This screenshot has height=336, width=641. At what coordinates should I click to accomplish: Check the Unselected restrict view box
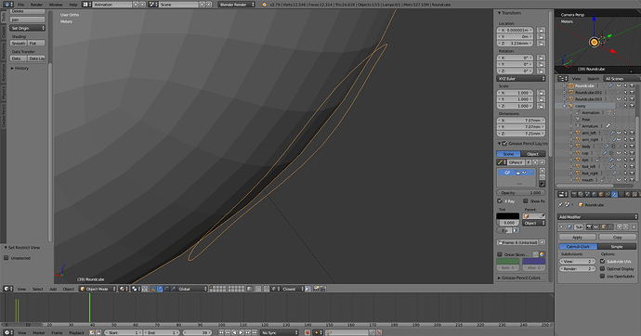click(x=7, y=258)
